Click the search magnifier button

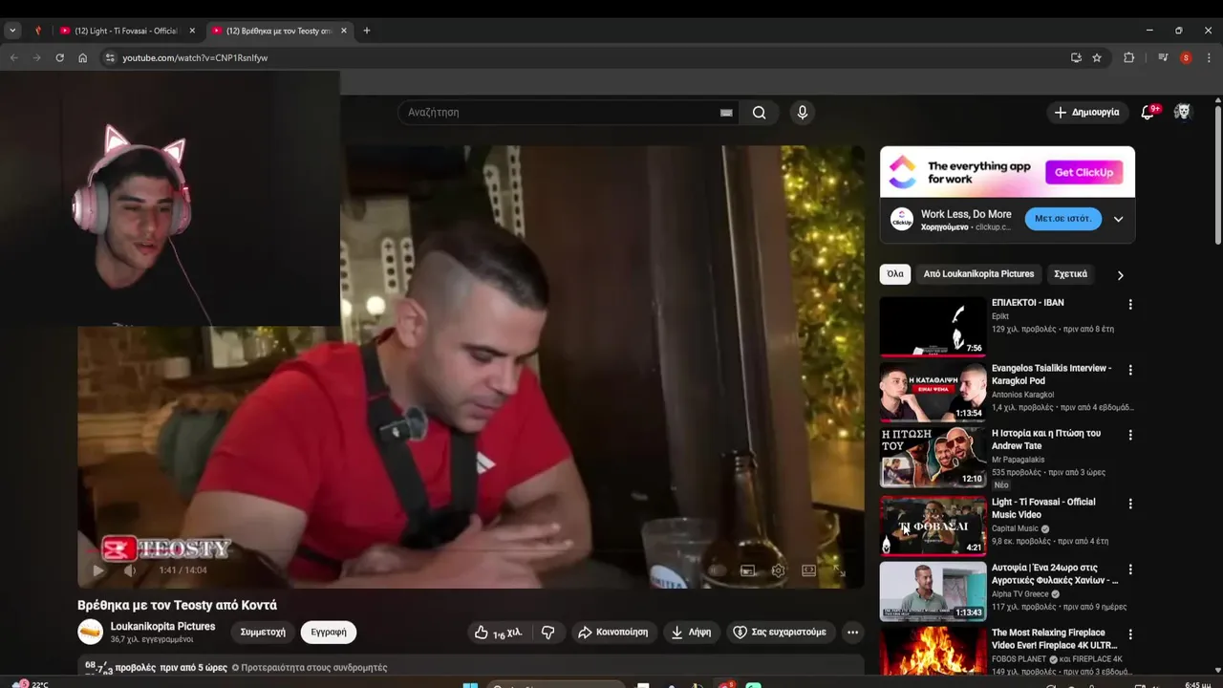point(759,113)
